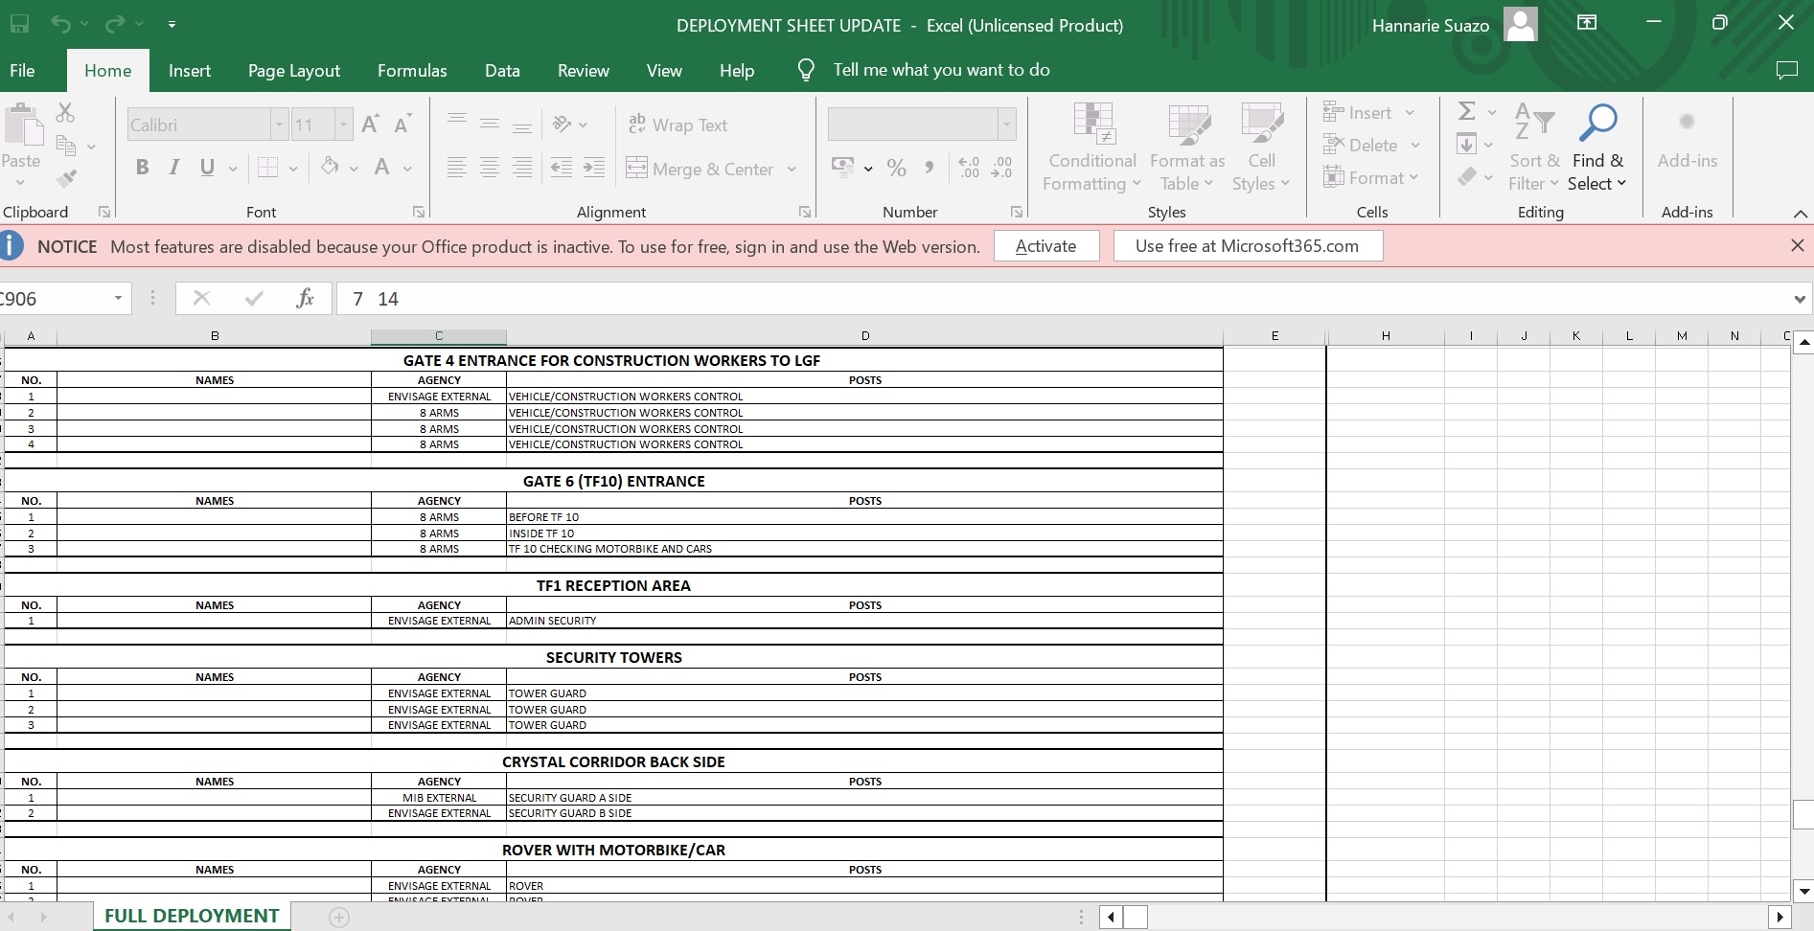
Task: Click the Ribbon Display Options icon
Action: point(1587,23)
